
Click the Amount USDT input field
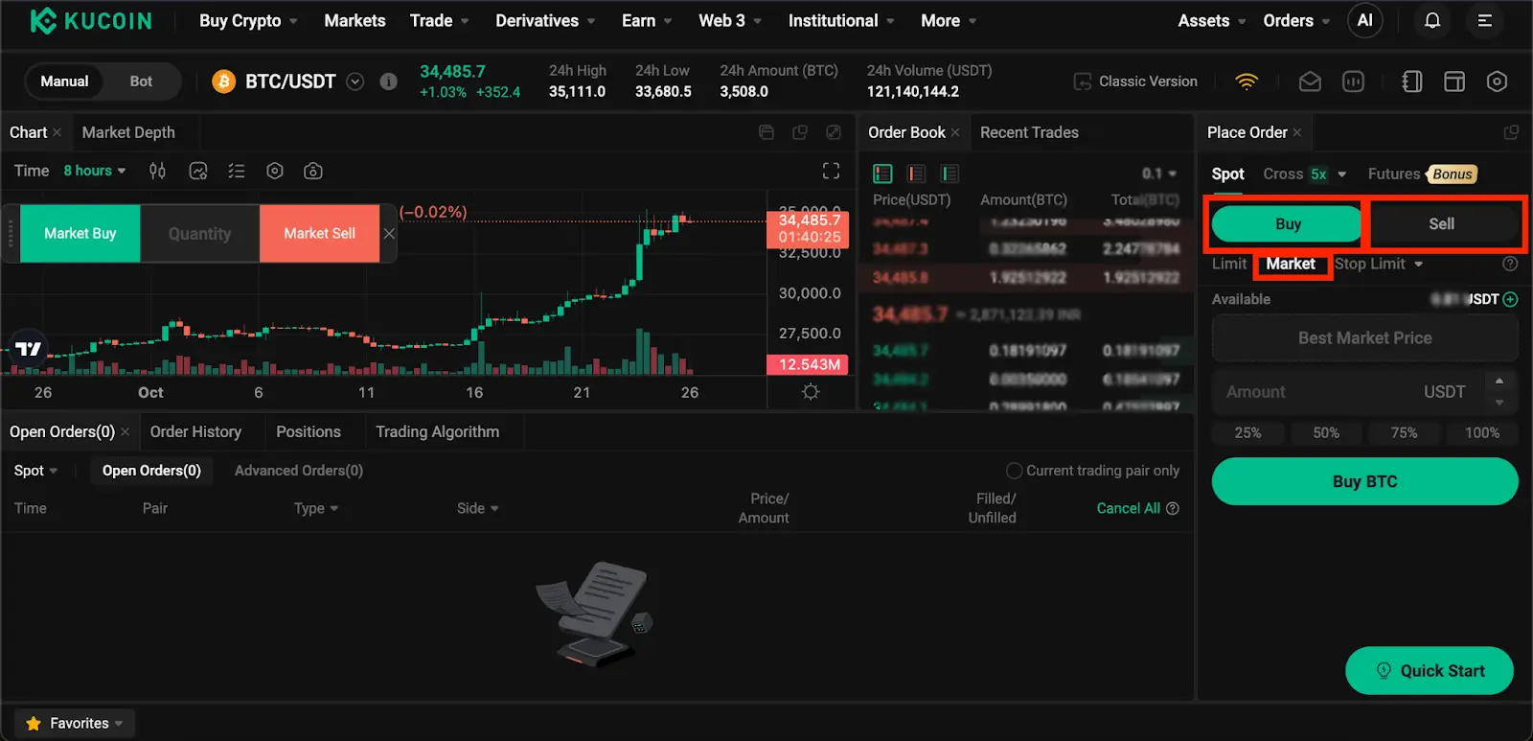[1346, 391]
